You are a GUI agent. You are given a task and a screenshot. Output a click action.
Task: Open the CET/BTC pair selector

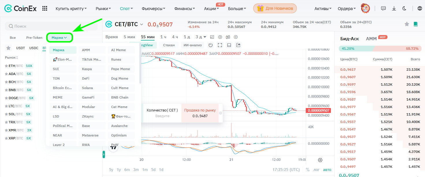pos(129,24)
